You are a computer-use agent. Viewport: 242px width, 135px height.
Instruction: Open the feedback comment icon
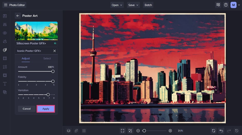point(218,5)
